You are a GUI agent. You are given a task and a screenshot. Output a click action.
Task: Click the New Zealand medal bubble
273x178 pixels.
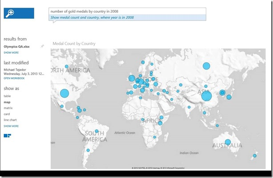coord(255,155)
